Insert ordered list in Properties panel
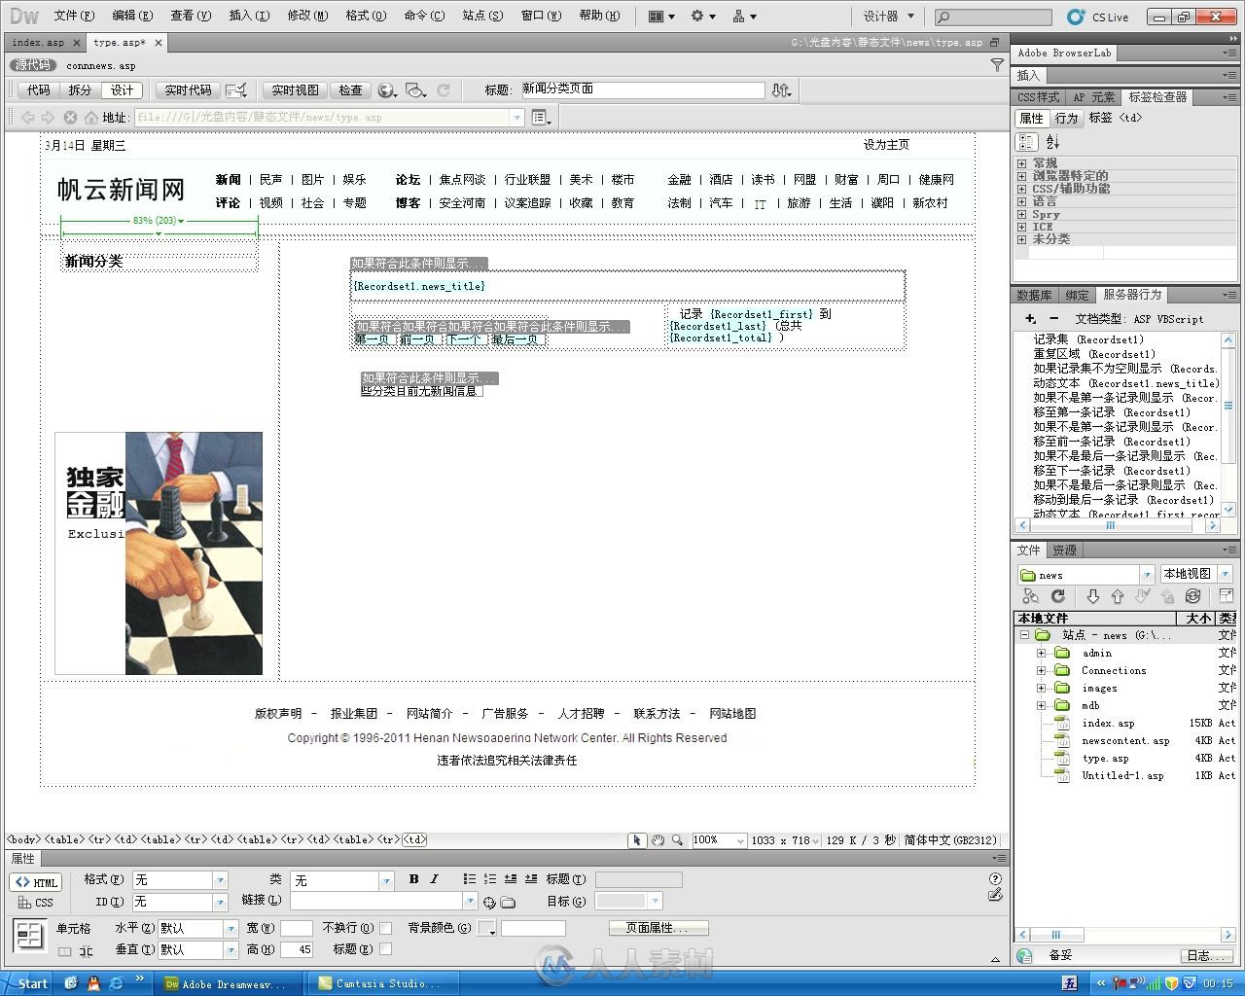 (x=490, y=879)
